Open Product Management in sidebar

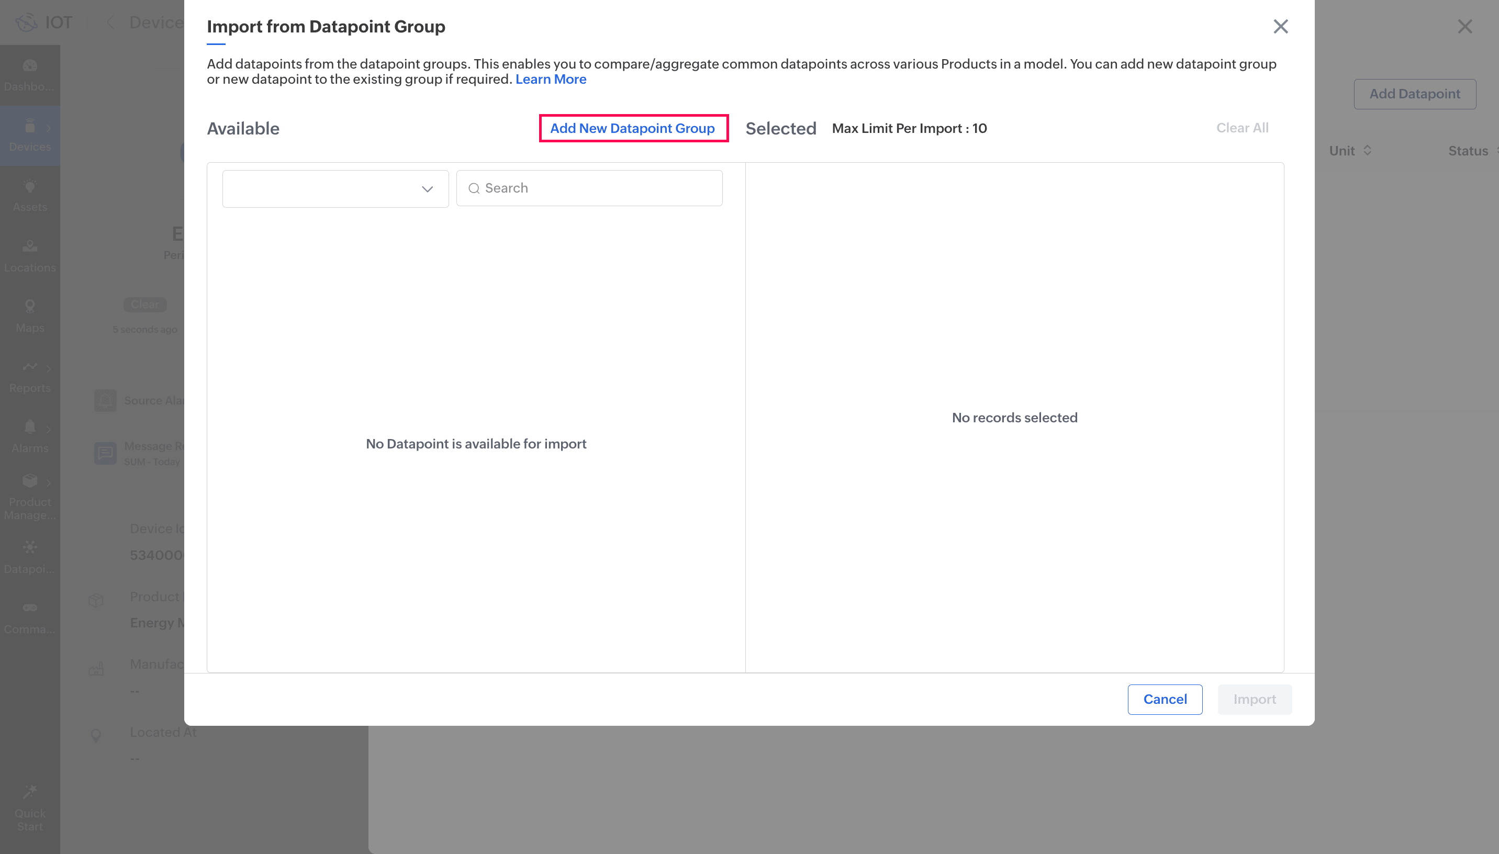pyautogui.click(x=29, y=481)
